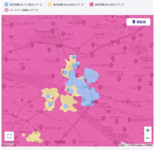Open help for パートナー回線エリア
The width and height of the screenshot is (155, 150).
coord(37,10)
